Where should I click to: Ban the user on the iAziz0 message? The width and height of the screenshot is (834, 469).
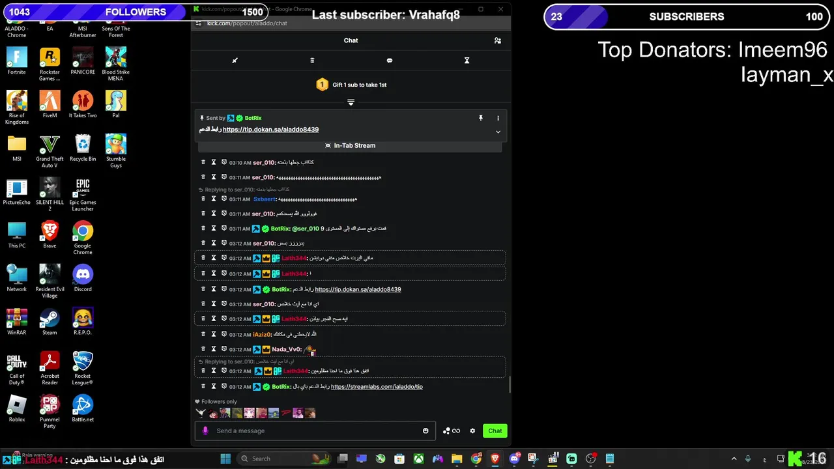coord(223,334)
